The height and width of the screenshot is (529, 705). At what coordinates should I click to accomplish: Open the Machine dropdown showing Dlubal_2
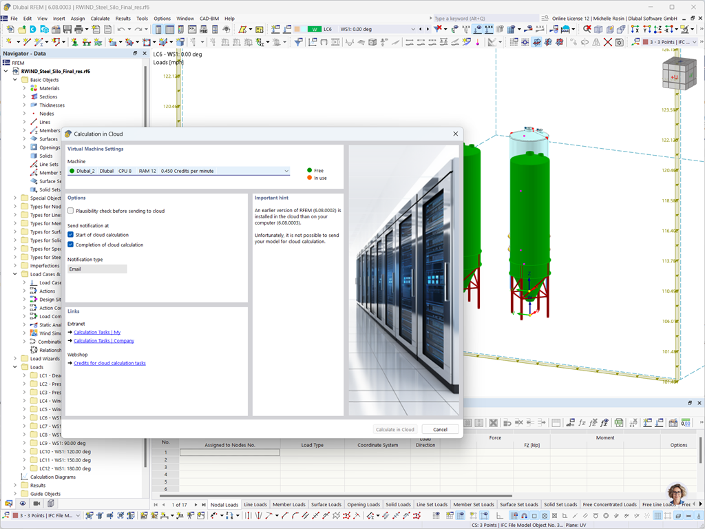click(x=178, y=171)
